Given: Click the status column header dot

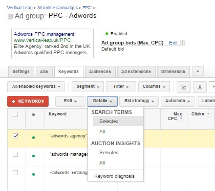Looking at the screenshot, I should click(33, 114).
